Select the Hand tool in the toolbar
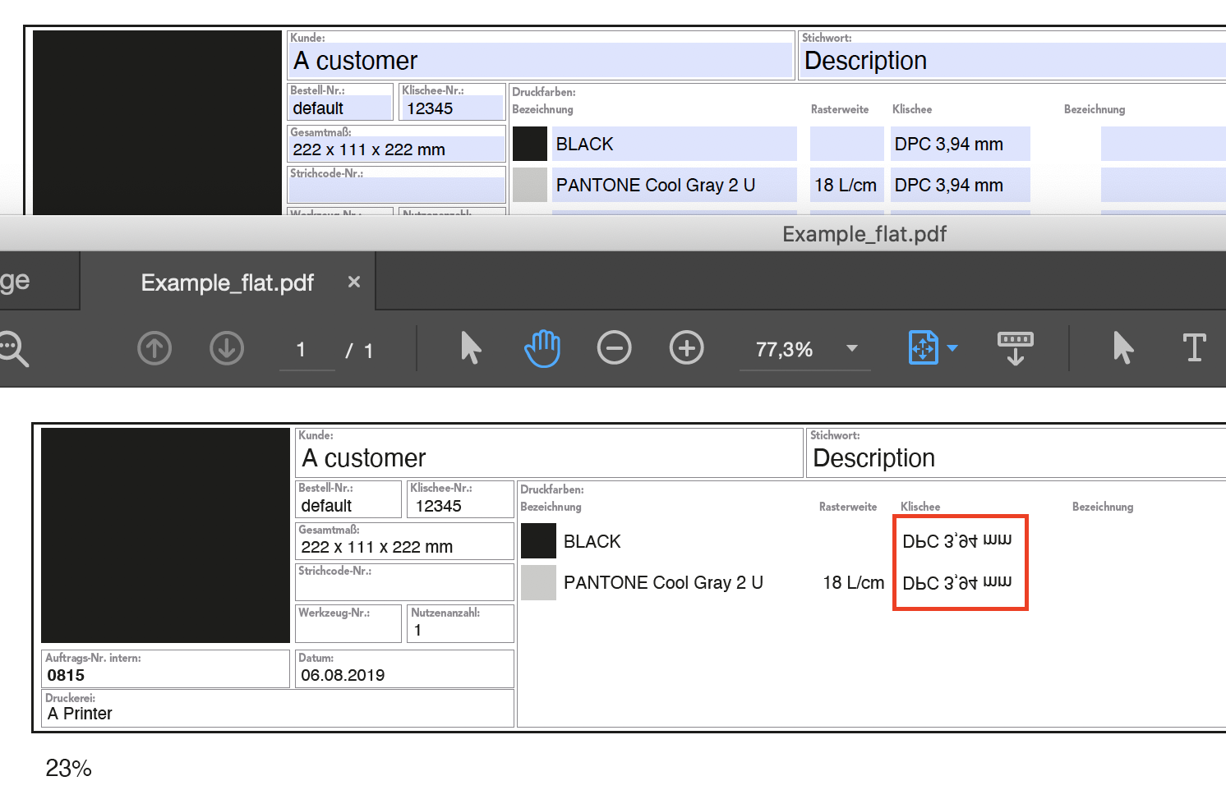 click(x=542, y=348)
